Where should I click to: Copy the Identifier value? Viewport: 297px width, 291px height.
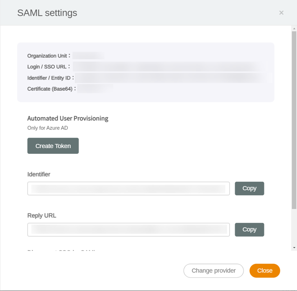[249, 189]
